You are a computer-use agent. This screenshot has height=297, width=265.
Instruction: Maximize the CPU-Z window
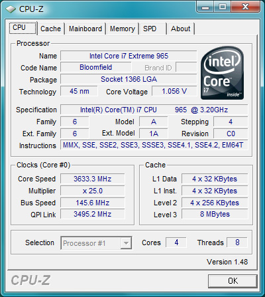point(222,7)
